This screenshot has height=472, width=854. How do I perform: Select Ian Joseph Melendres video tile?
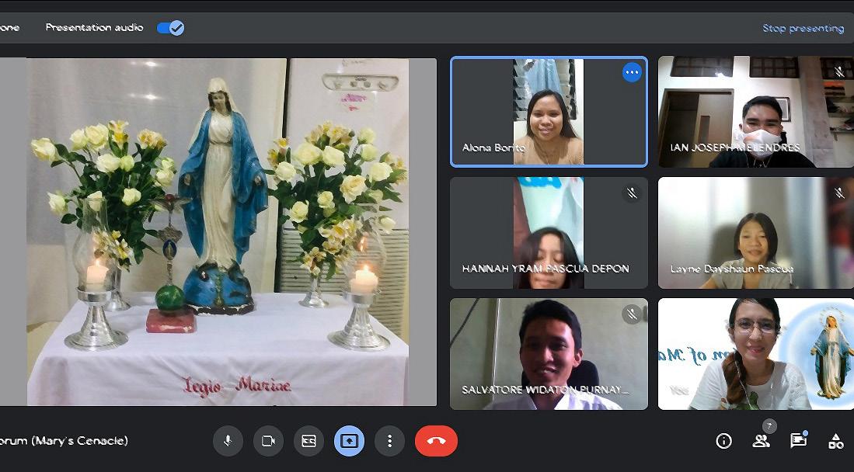[x=756, y=112]
